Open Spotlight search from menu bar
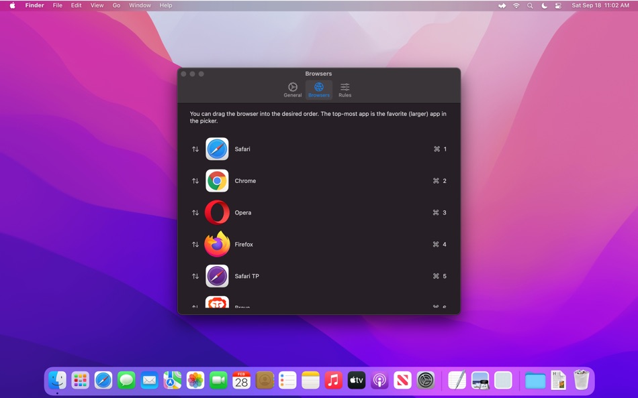 (530, 5)
